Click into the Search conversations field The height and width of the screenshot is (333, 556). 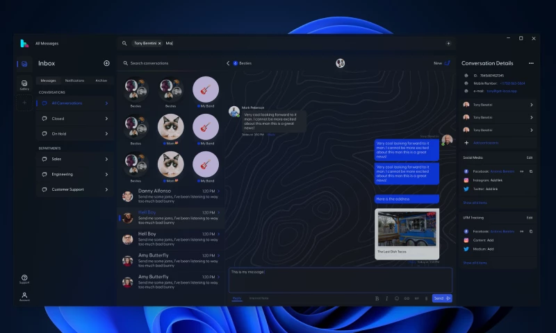[x=170, y=63]
